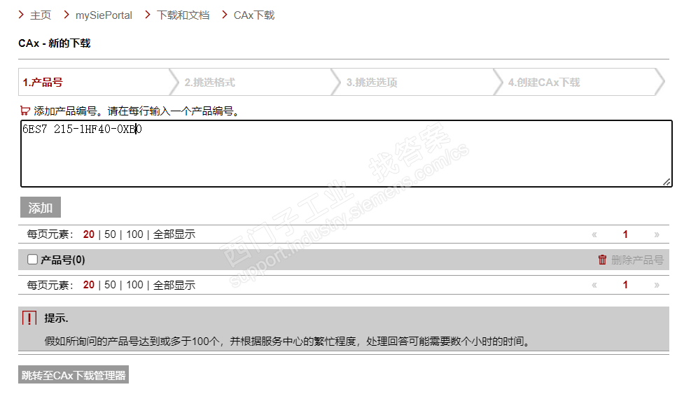
Task: Go to next page in upper pager
Action: pyautogui.click(x=657, y=234)
